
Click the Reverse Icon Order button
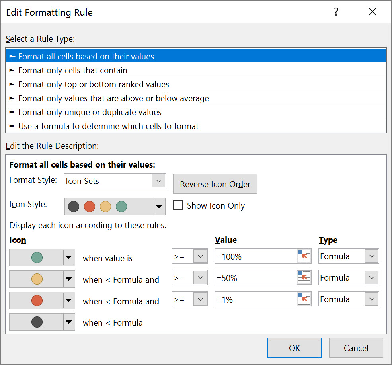coord(215,184)
